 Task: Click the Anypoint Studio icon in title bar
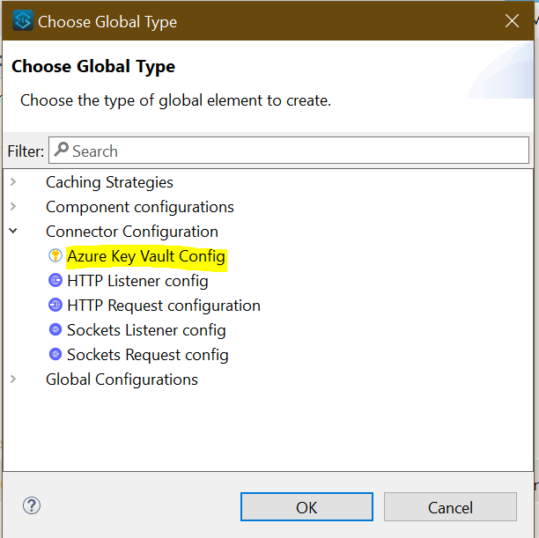click(x=22, y=21)
